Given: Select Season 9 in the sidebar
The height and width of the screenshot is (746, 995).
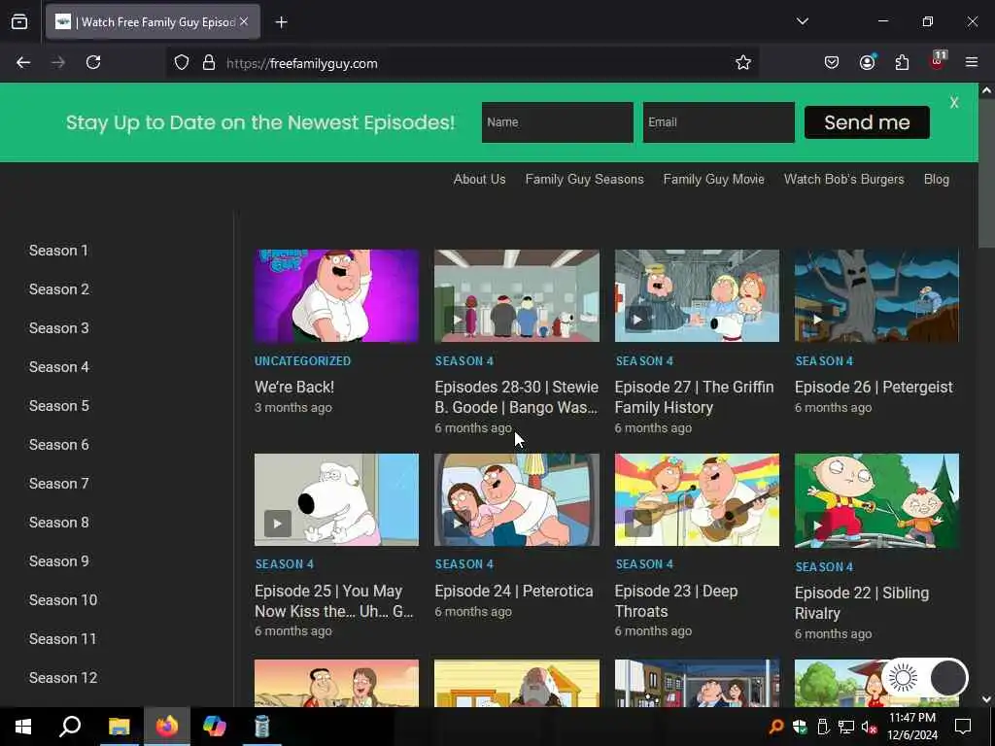Looking at the screenshot, I should [x=59, y=561].
